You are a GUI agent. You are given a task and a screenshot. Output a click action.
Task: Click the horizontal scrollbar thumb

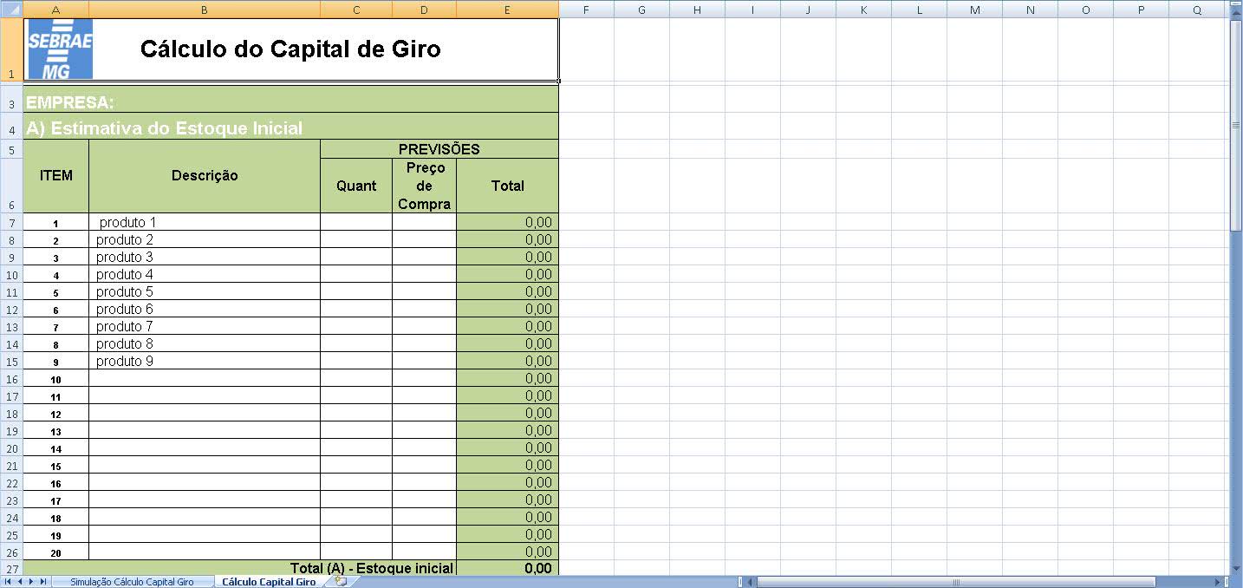point(958,582)
